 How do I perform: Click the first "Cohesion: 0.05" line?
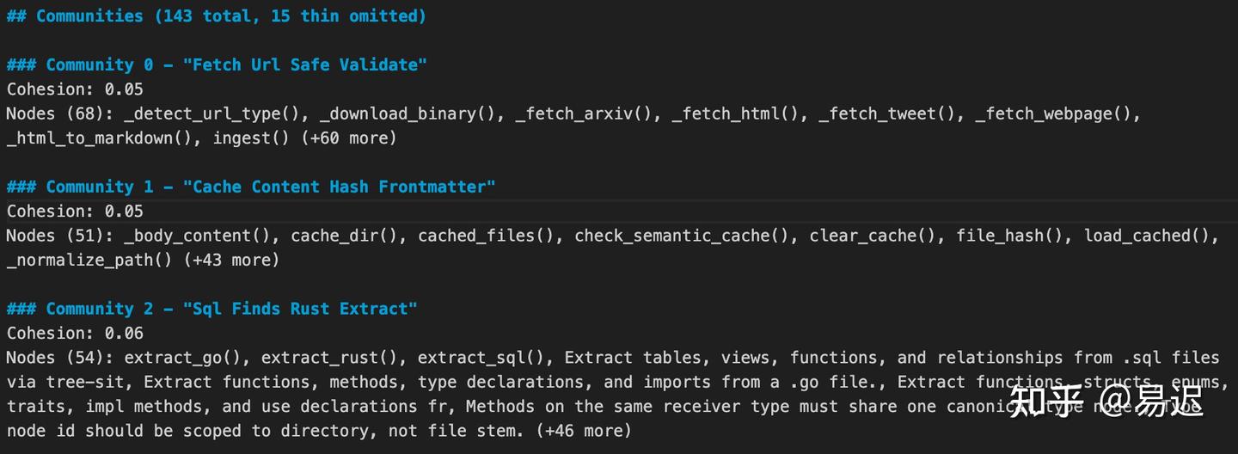click(x=75, y=89)
